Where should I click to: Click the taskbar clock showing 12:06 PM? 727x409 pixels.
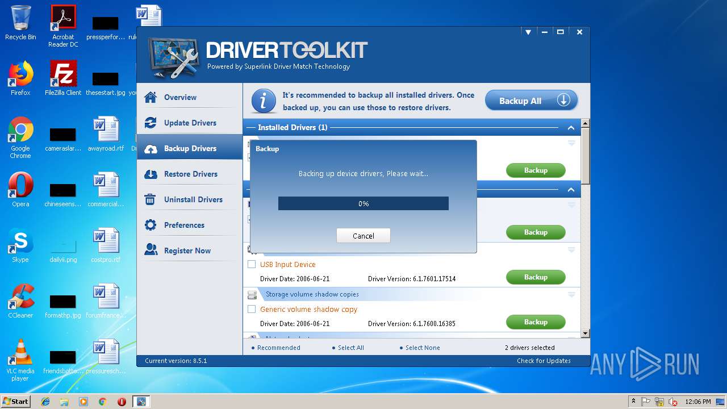point(697,402)
